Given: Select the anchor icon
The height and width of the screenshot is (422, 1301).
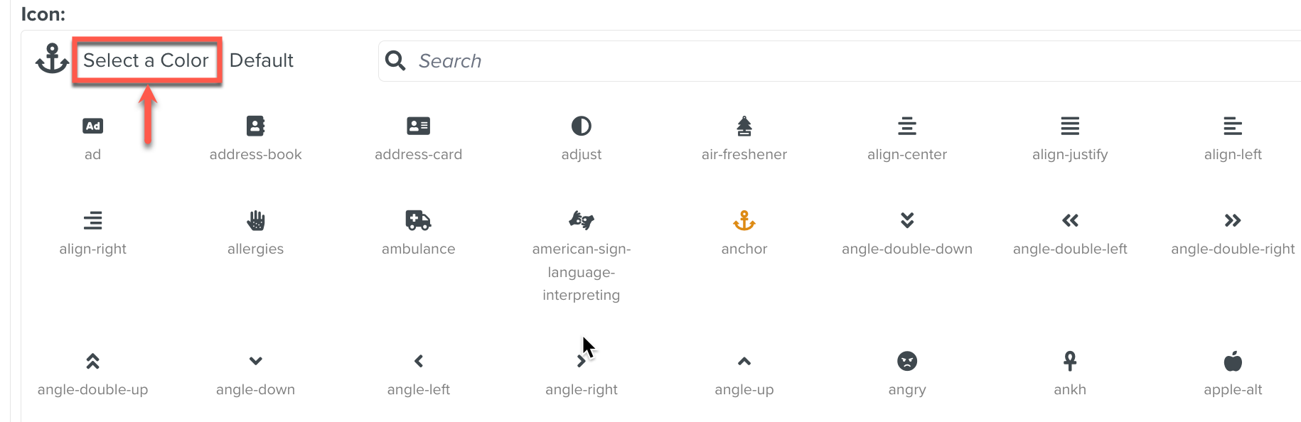Looking at the screenshot, I should (x=744, y=220).
